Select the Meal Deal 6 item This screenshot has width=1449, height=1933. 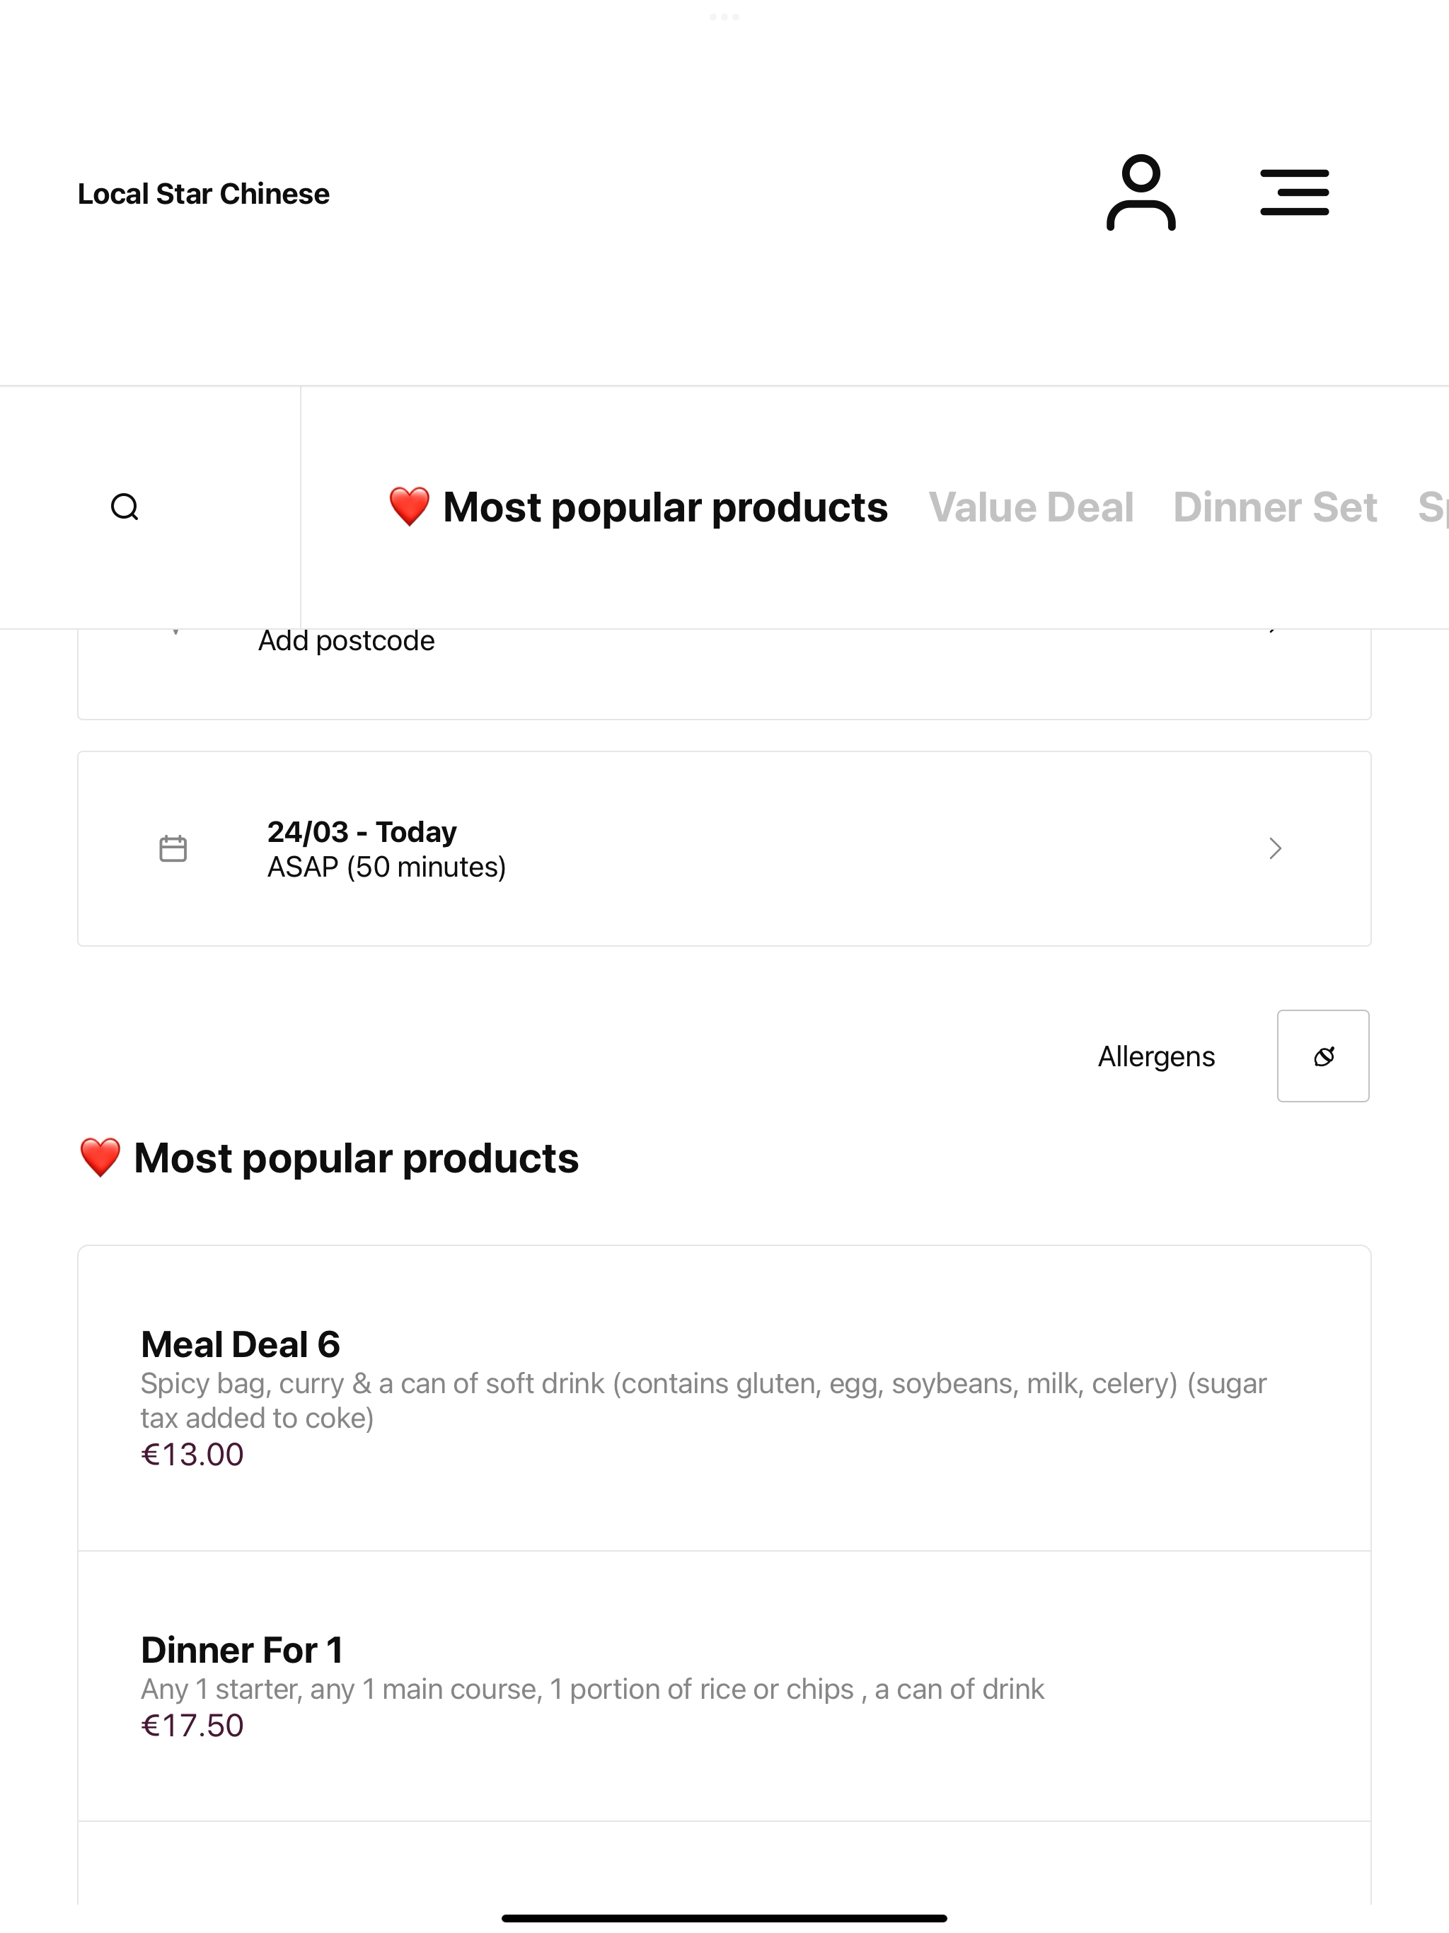[x=724, y=1398]
